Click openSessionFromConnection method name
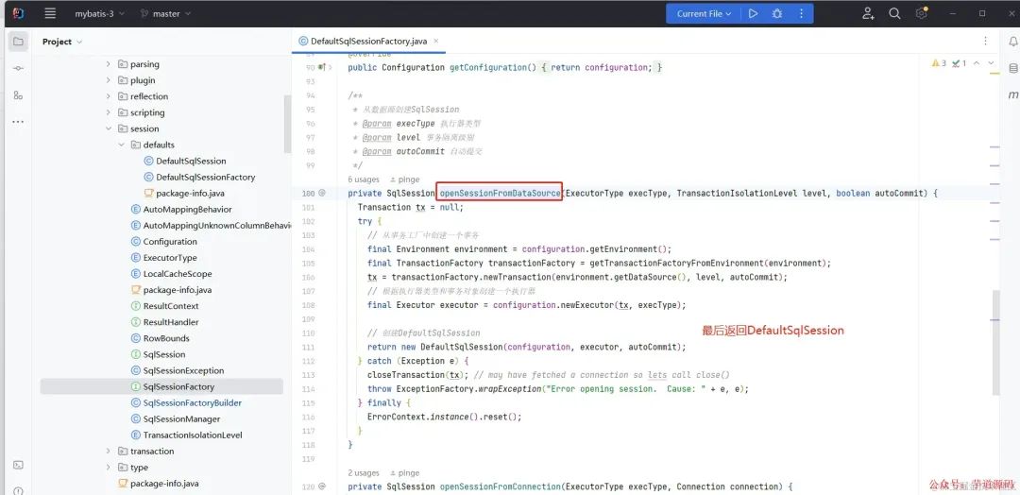Viewport: 1020px width, 495px height. pos(501,486)
